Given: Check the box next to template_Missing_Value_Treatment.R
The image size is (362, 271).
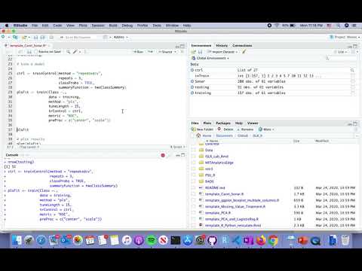Looking at the screenshot, I should [x=193, y=206].
